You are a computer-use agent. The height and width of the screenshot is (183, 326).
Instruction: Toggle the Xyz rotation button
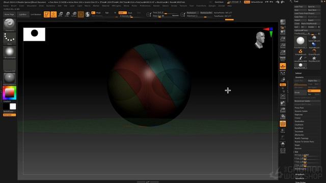point(283,85)
